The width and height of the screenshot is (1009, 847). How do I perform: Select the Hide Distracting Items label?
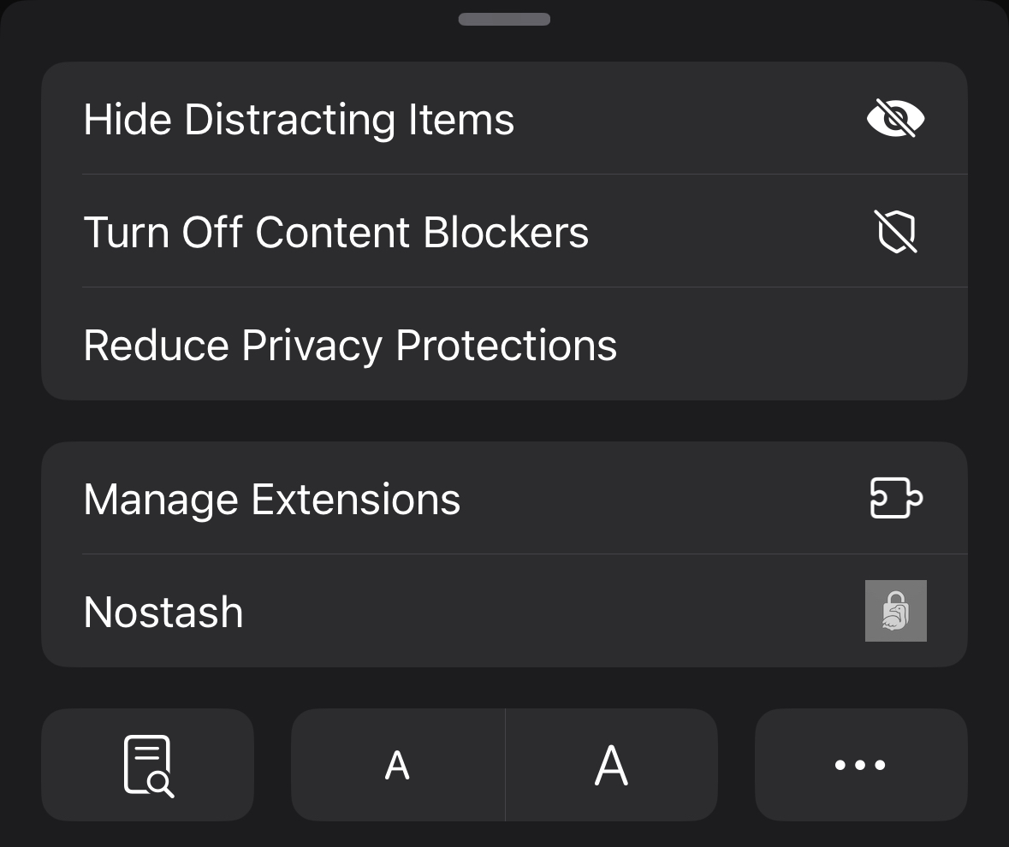tap(299, 119)
